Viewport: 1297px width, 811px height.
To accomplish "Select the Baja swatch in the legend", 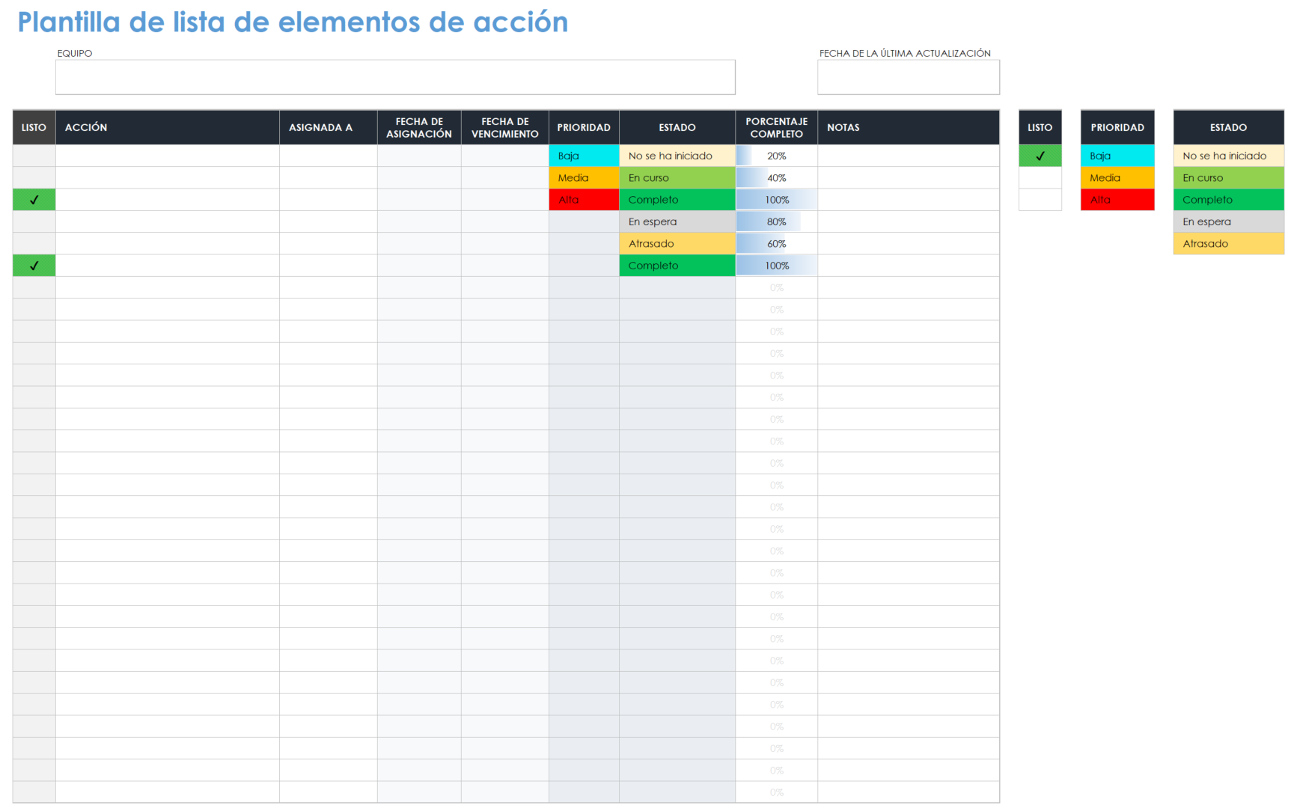I will coord(1117,156).
